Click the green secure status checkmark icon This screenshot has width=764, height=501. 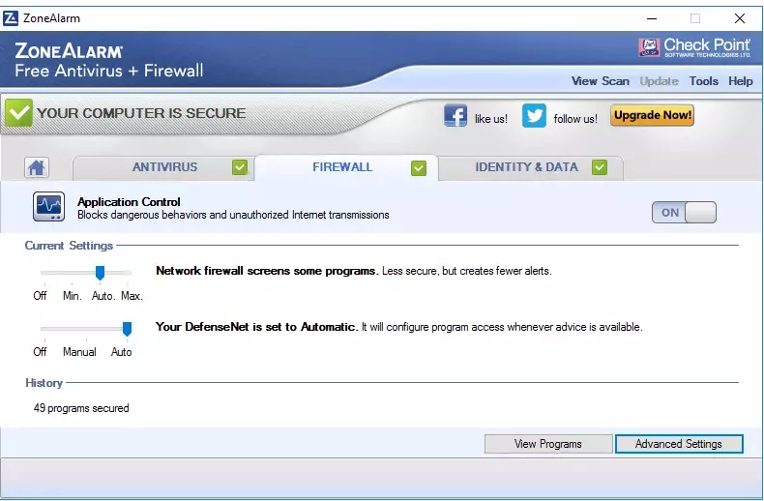coord(19,112)
